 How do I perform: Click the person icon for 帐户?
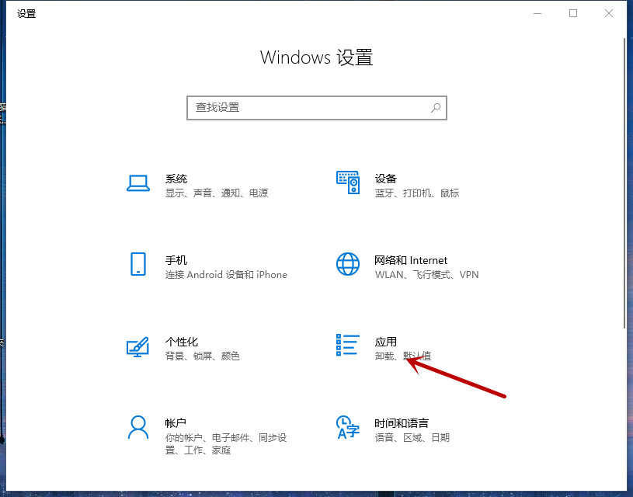tap(137, 427)
